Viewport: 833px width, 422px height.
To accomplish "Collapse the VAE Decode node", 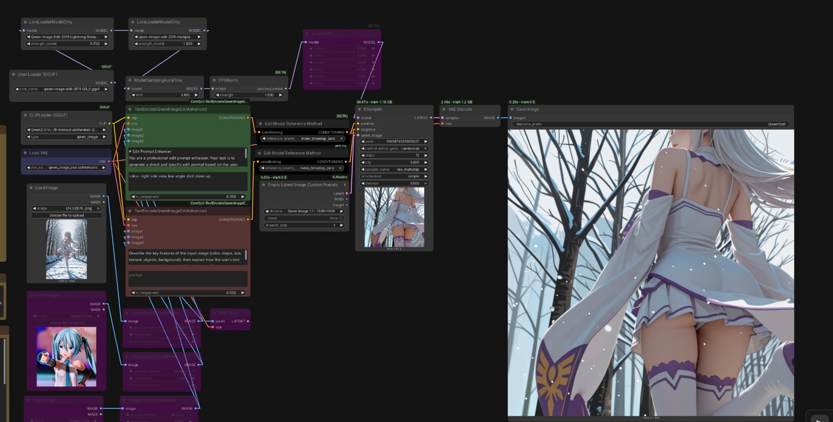I will 444,109.
